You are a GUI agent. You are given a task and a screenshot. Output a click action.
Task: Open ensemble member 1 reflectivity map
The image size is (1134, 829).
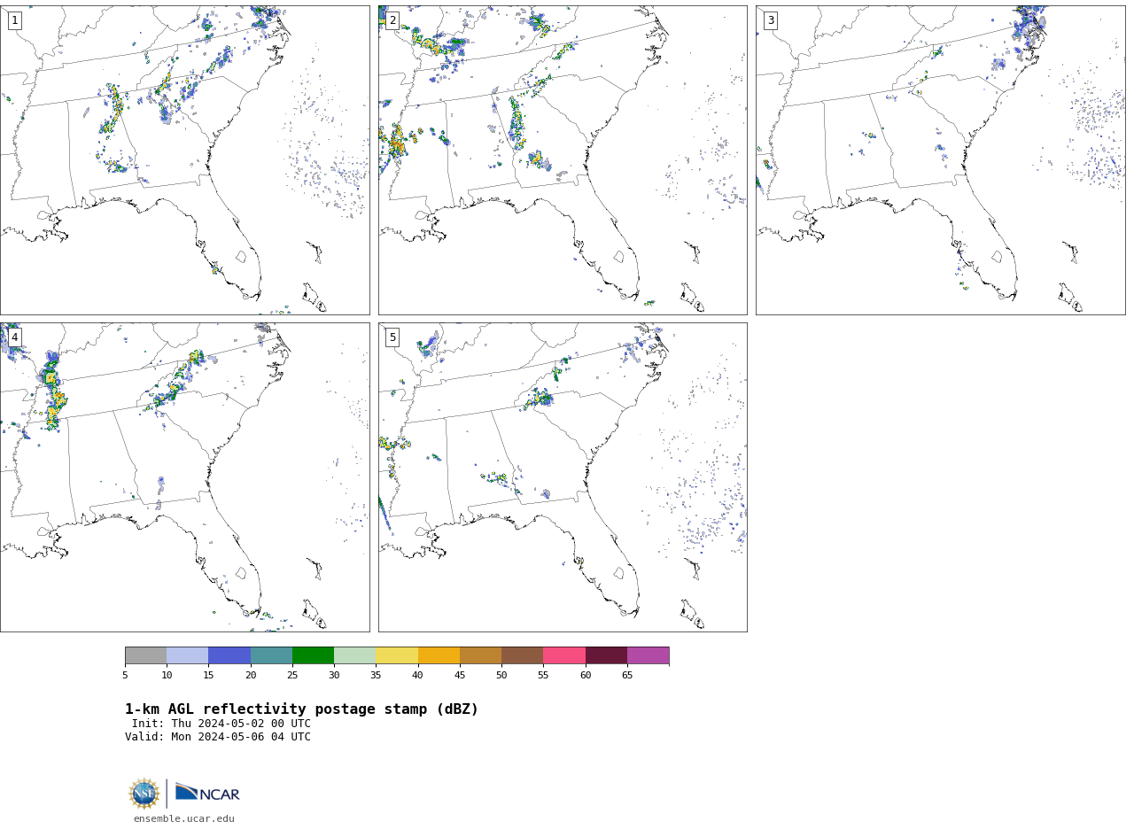[184, 160]
